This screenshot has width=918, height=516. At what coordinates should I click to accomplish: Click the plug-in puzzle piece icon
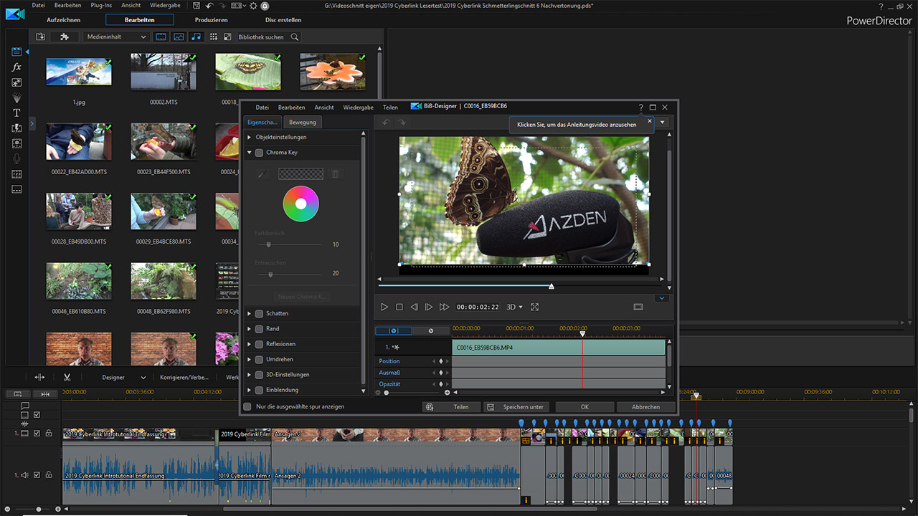[x=65, y=37]
